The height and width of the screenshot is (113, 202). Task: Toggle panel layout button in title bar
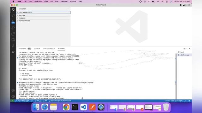point(184,5)
